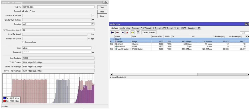The image size is (250, 109).
Task: Switch to the IP Tunnel tab
Action: 156,28
